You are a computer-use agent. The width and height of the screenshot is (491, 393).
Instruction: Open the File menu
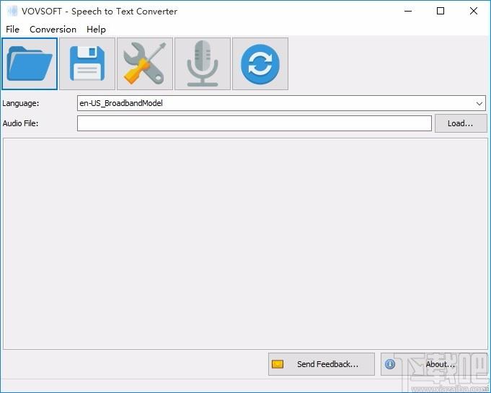coord(12,30)
